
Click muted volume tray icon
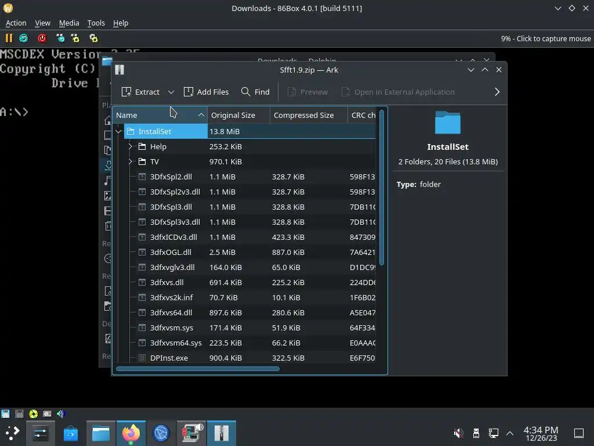[458, 433]
